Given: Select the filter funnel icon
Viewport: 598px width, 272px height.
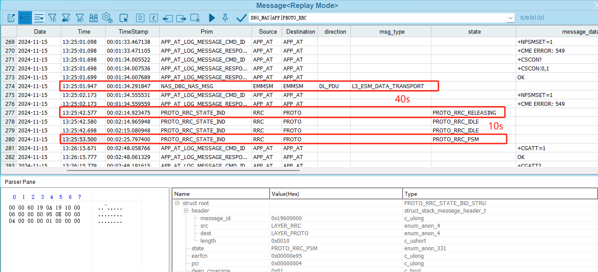Looking at the screenshot, I should click(x=52, y=18).
